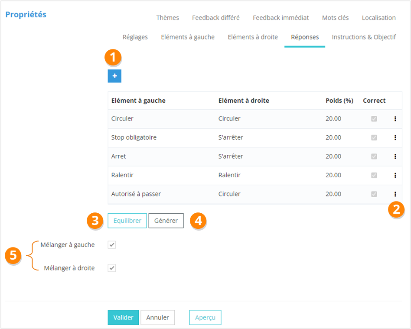
Task: Click the blue plus add response button
Action: [x=114, y=76]
